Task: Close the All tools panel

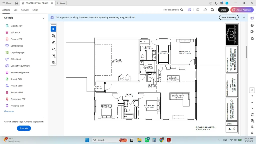Action: (x=43, y=18)
